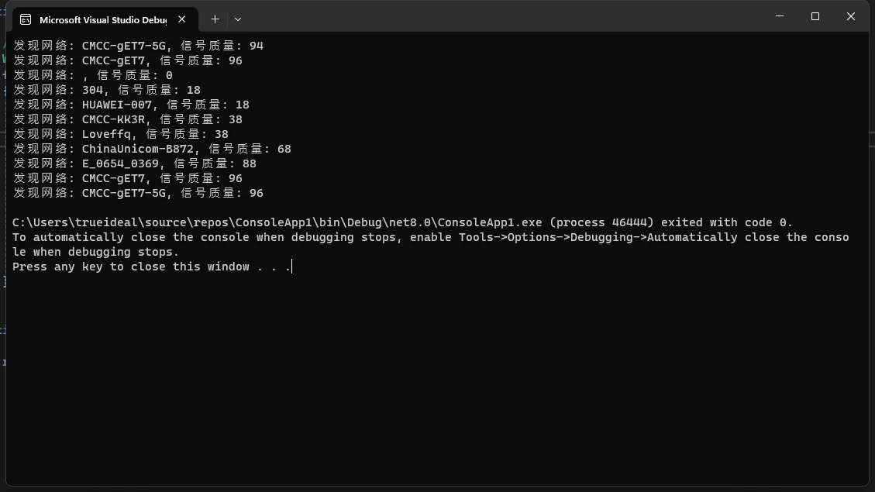Click the terminal icon in the tab
This screenshot has width=875, height=492.
(x=26, y=19)
